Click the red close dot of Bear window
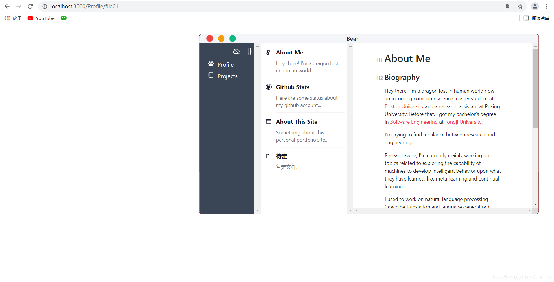 pyautogui.click(x=210, y=38)
